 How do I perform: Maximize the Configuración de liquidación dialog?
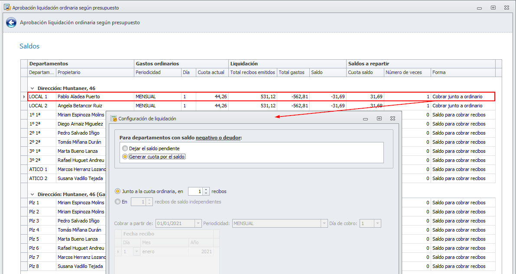(x=379, y=118)
